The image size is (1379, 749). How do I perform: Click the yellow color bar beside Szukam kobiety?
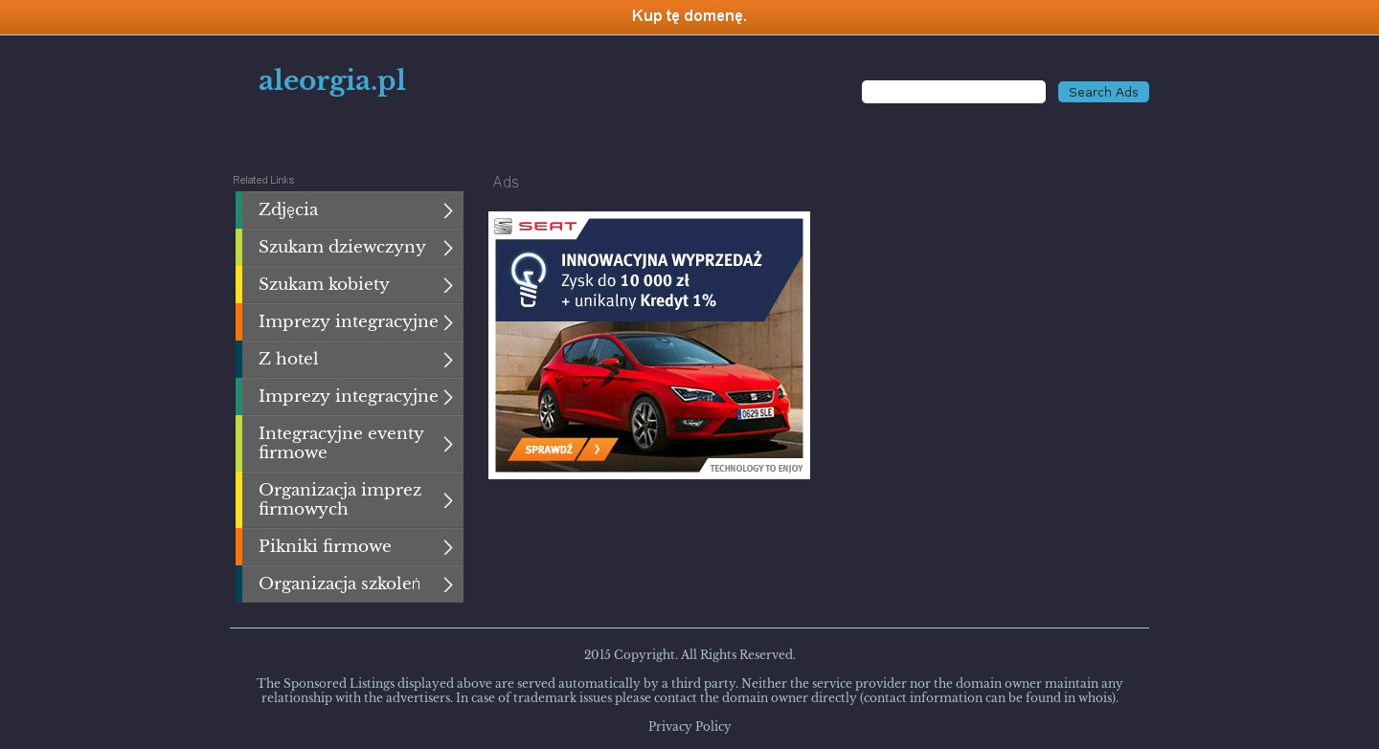pyautogui.click(x=238, y=285)
